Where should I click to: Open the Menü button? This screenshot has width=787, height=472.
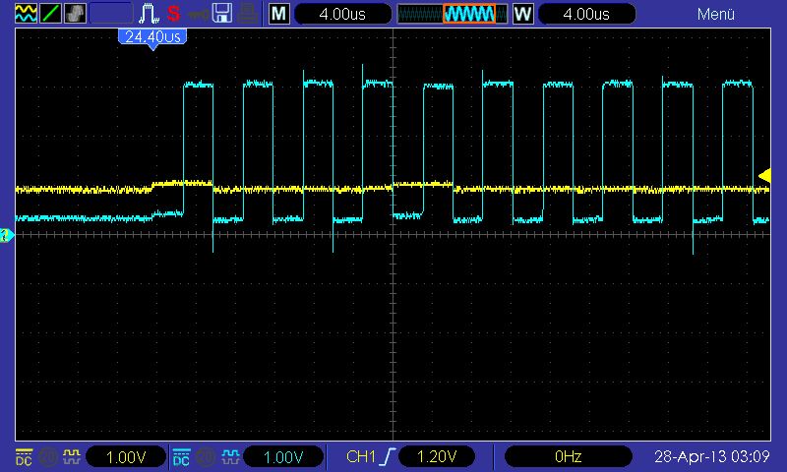715,14
